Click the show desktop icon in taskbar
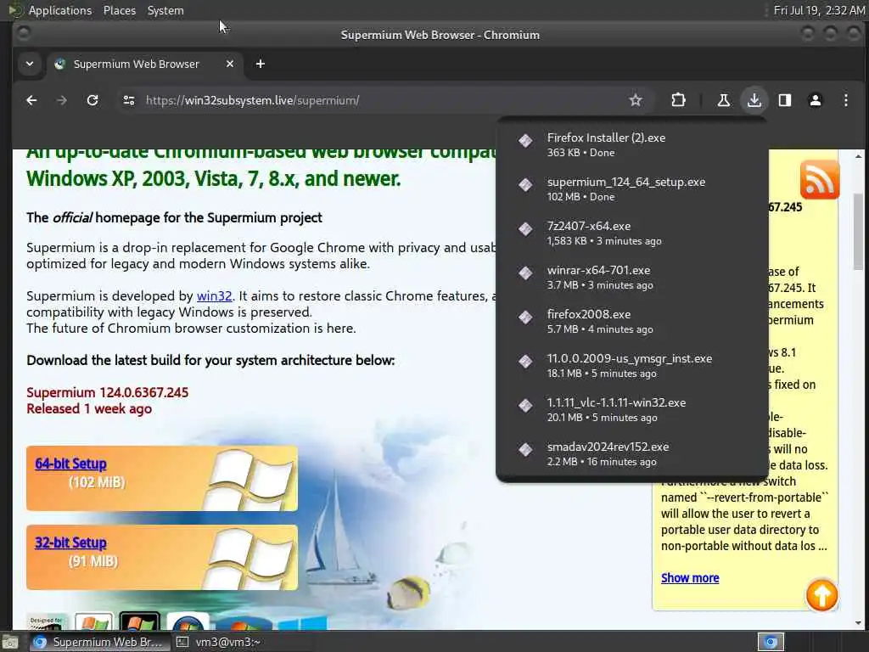 pyautogui.click(x=10, y=643)
